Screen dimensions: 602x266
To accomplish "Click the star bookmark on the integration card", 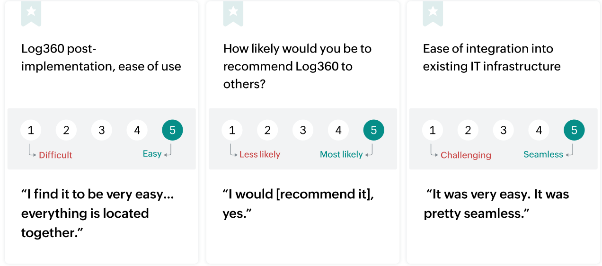I will coord(433,12).
